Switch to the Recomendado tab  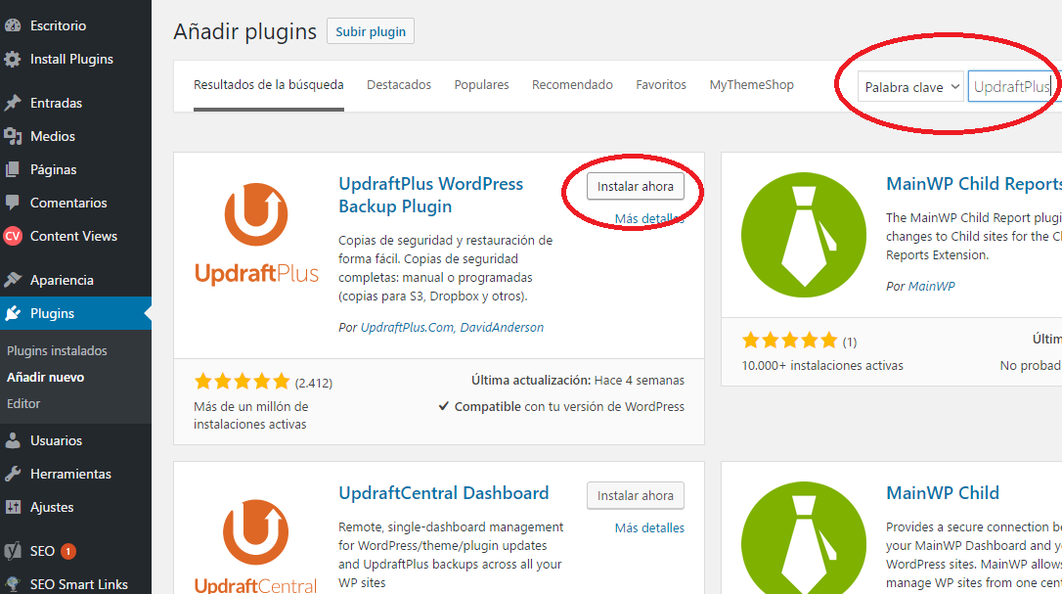point(572,85)
